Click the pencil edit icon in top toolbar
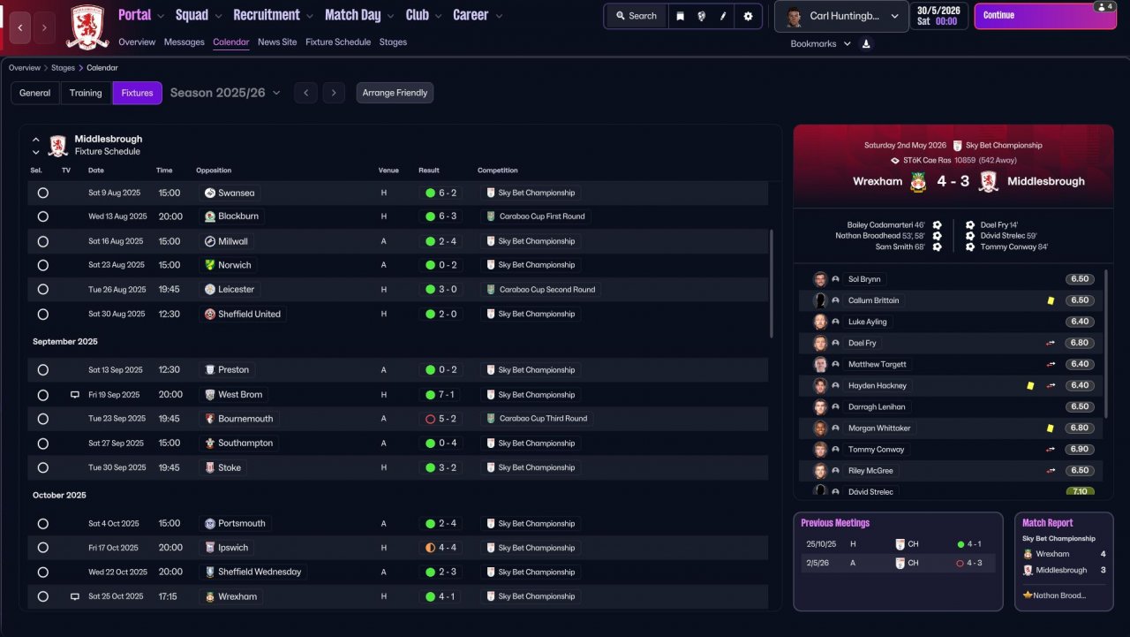The height and width of the screenshot is (637, 1130). (723, 16)
